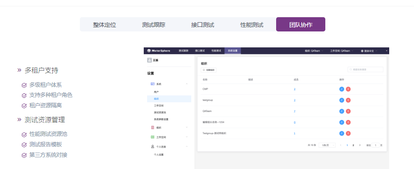Open the 简体中文 language dropdown
Image resolution: width=414 pixels, height=169 pixels.
pyautogui.click(x=369, y=51)
